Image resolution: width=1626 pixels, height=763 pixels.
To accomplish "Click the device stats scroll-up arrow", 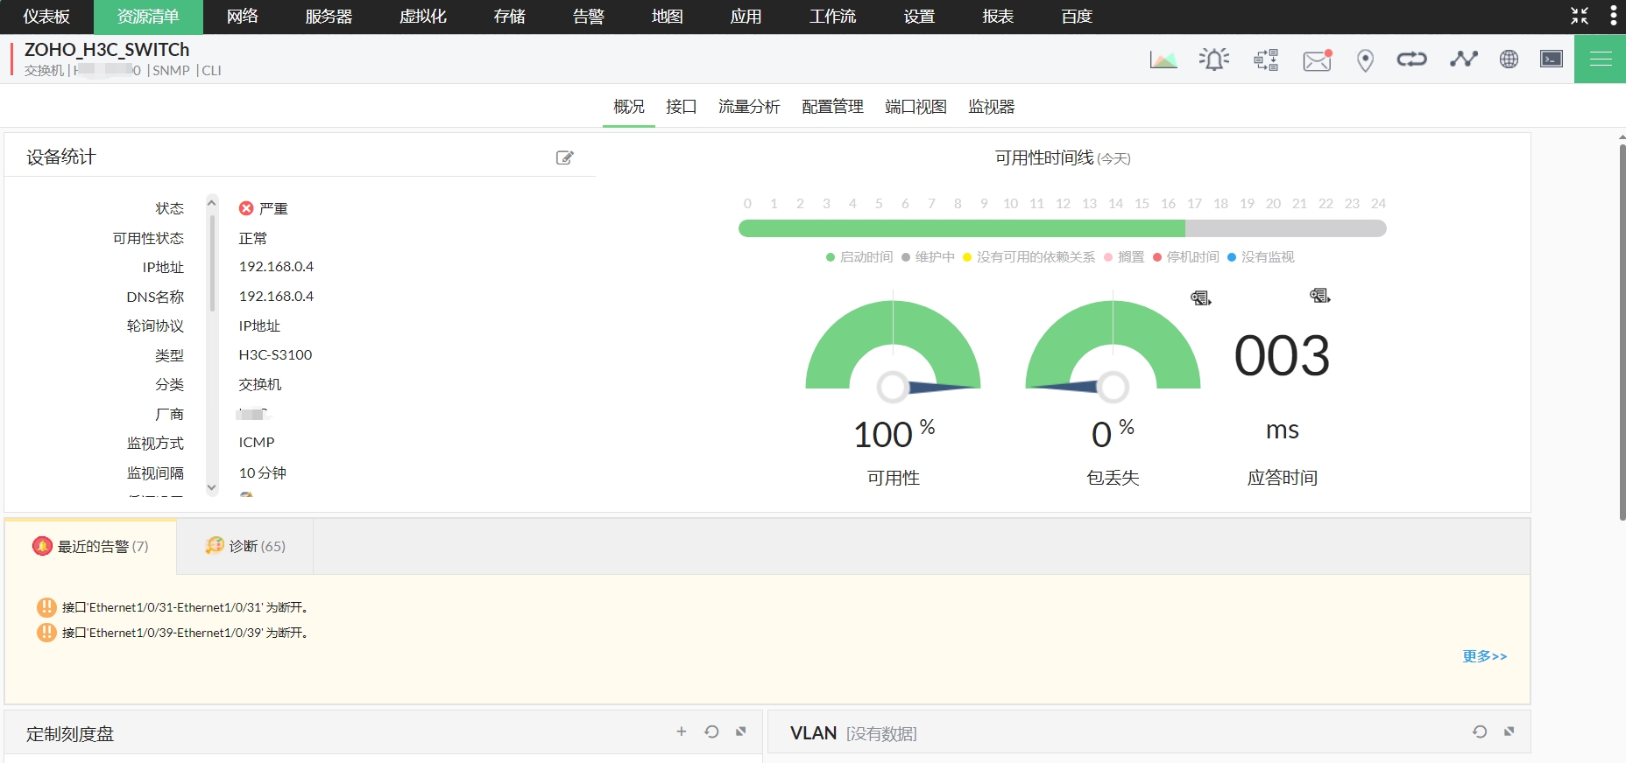I will (x=211, y=202).
